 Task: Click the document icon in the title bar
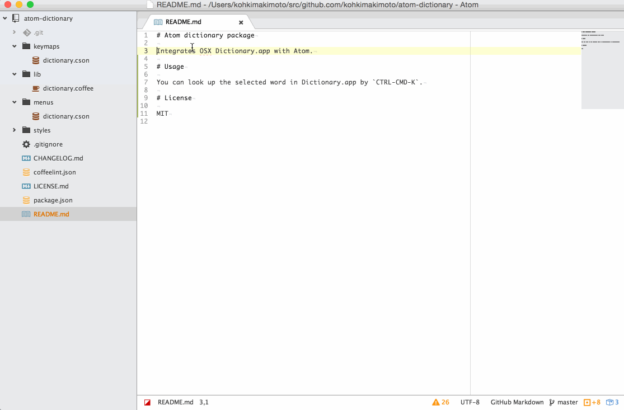pyautogui.click(x=150, y=5)
